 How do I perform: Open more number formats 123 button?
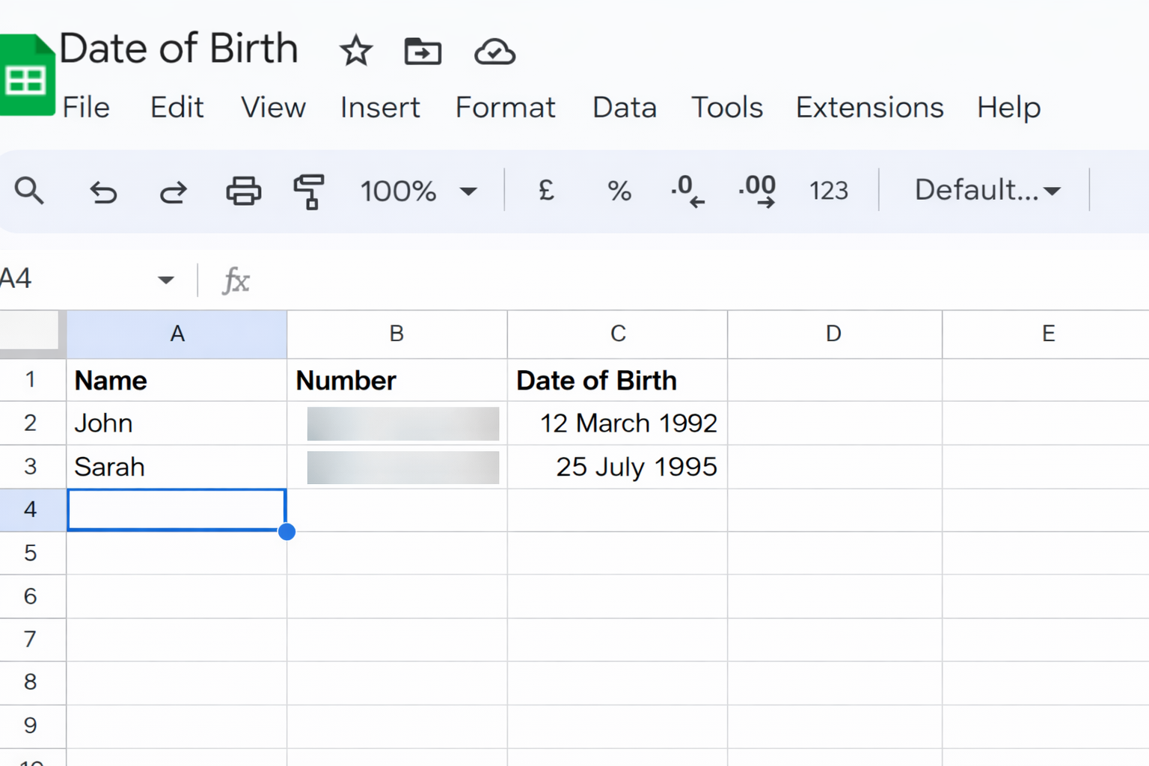click(x=828, y=191)
